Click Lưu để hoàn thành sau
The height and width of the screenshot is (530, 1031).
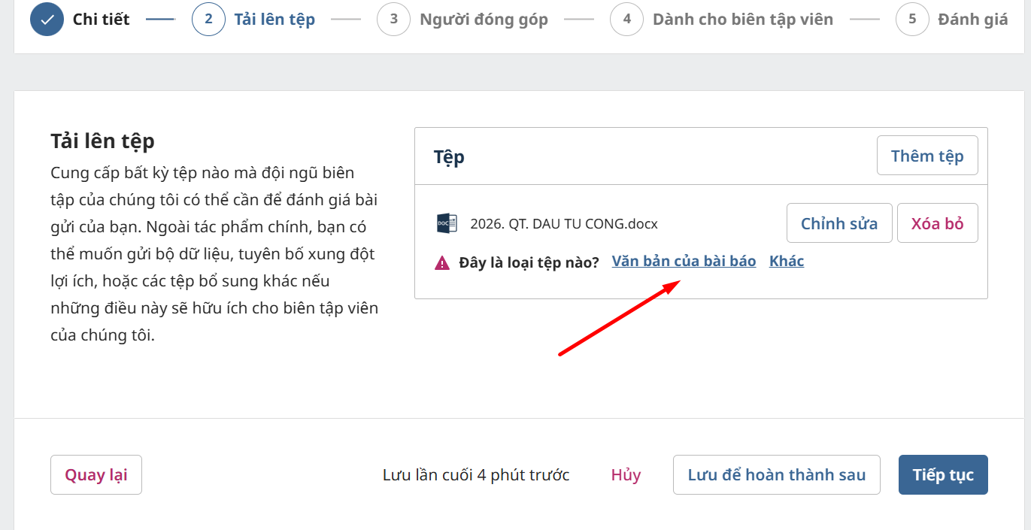pos(777,474)
